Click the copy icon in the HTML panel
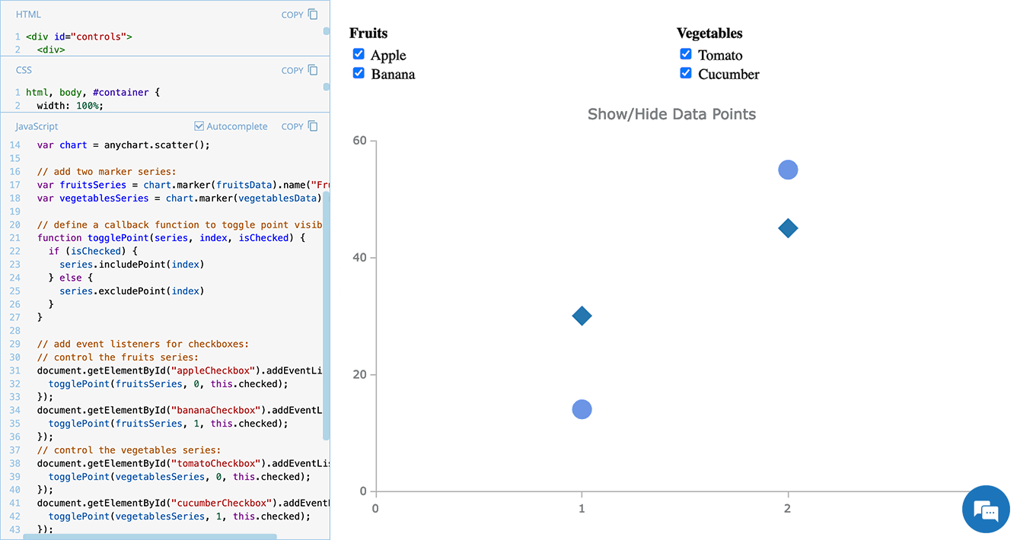Screen dimensions: 1017x540 pyautogui.click(x=314, y=14)
